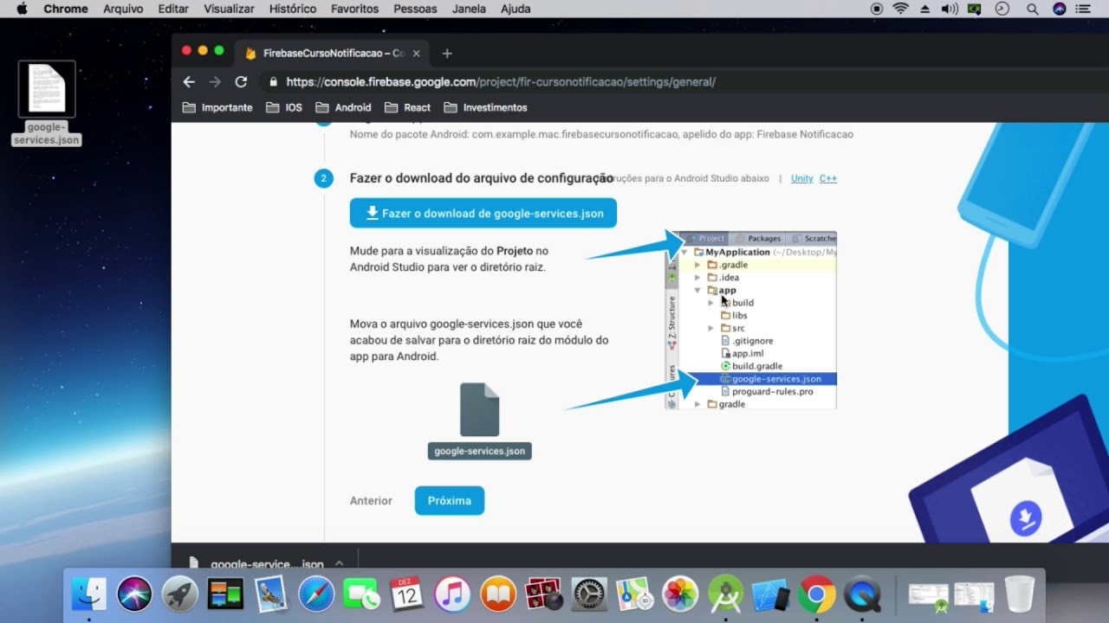This screenshot has width=1109, height=623.
Task: Open Photos app in the Dock
Action: [x=680, y=594]
